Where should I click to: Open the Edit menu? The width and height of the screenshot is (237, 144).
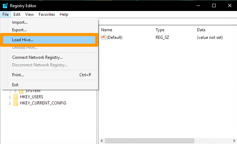click(17, 14)
